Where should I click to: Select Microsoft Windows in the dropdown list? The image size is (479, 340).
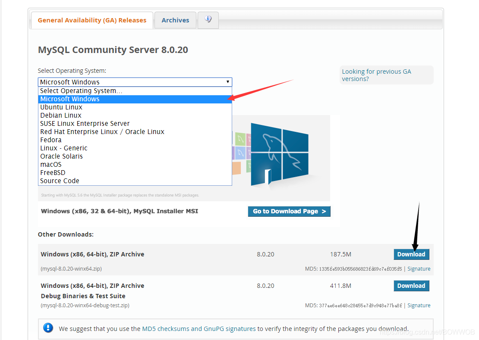click(x=135, y=99)
